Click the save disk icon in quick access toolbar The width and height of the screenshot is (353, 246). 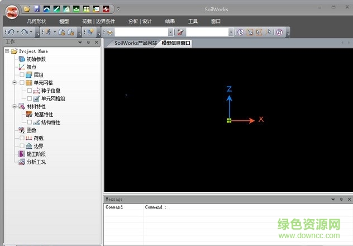click(x=37, y=9)
